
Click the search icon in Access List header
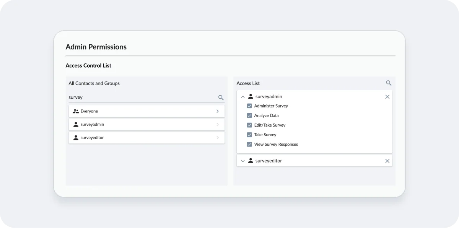point(389,83)
